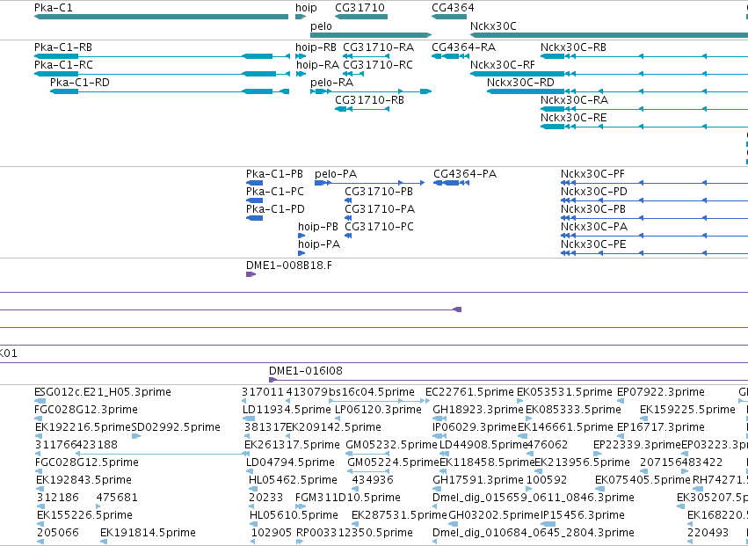The image size is (748, 546).
Task: Open the DME1-008B18.F clone label
Action: (x=289, y=266)
